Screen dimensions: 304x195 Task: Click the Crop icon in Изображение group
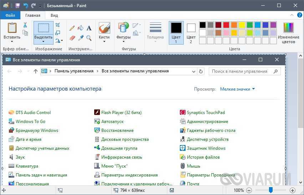point(58,25)
